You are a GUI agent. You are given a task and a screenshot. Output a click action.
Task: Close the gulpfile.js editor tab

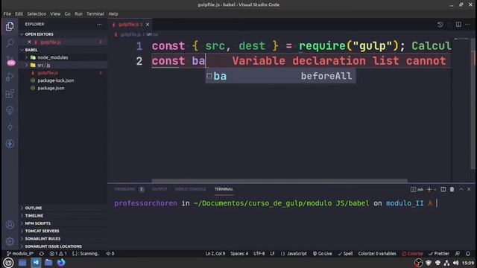click(x=148, y=25)
